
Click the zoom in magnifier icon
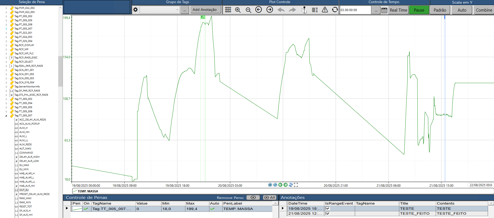coord(238,10)
